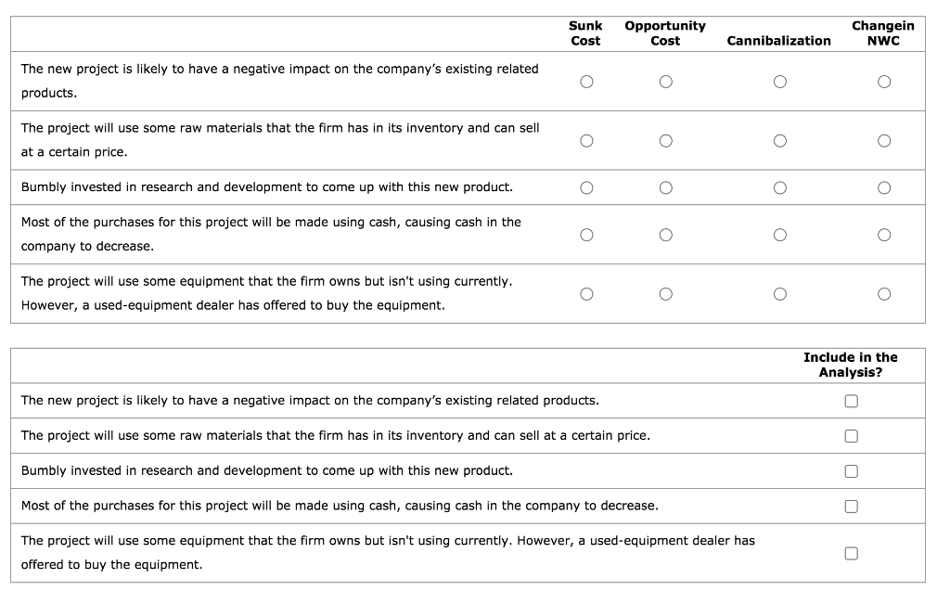Screen dimensions: 950x591
Task: Select Opportunity Cost for research and development row
Action: [666, 188]
